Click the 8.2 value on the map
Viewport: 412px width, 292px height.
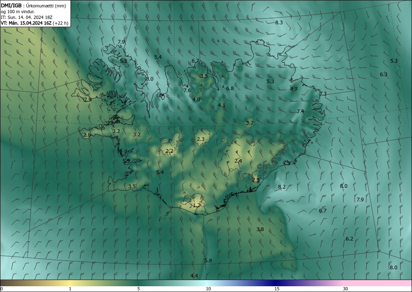click(x=282, y=187)
